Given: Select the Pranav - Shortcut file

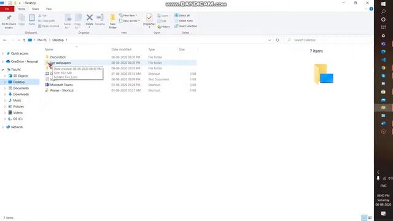Looking at the screenshot, I should tap(62, 90).
